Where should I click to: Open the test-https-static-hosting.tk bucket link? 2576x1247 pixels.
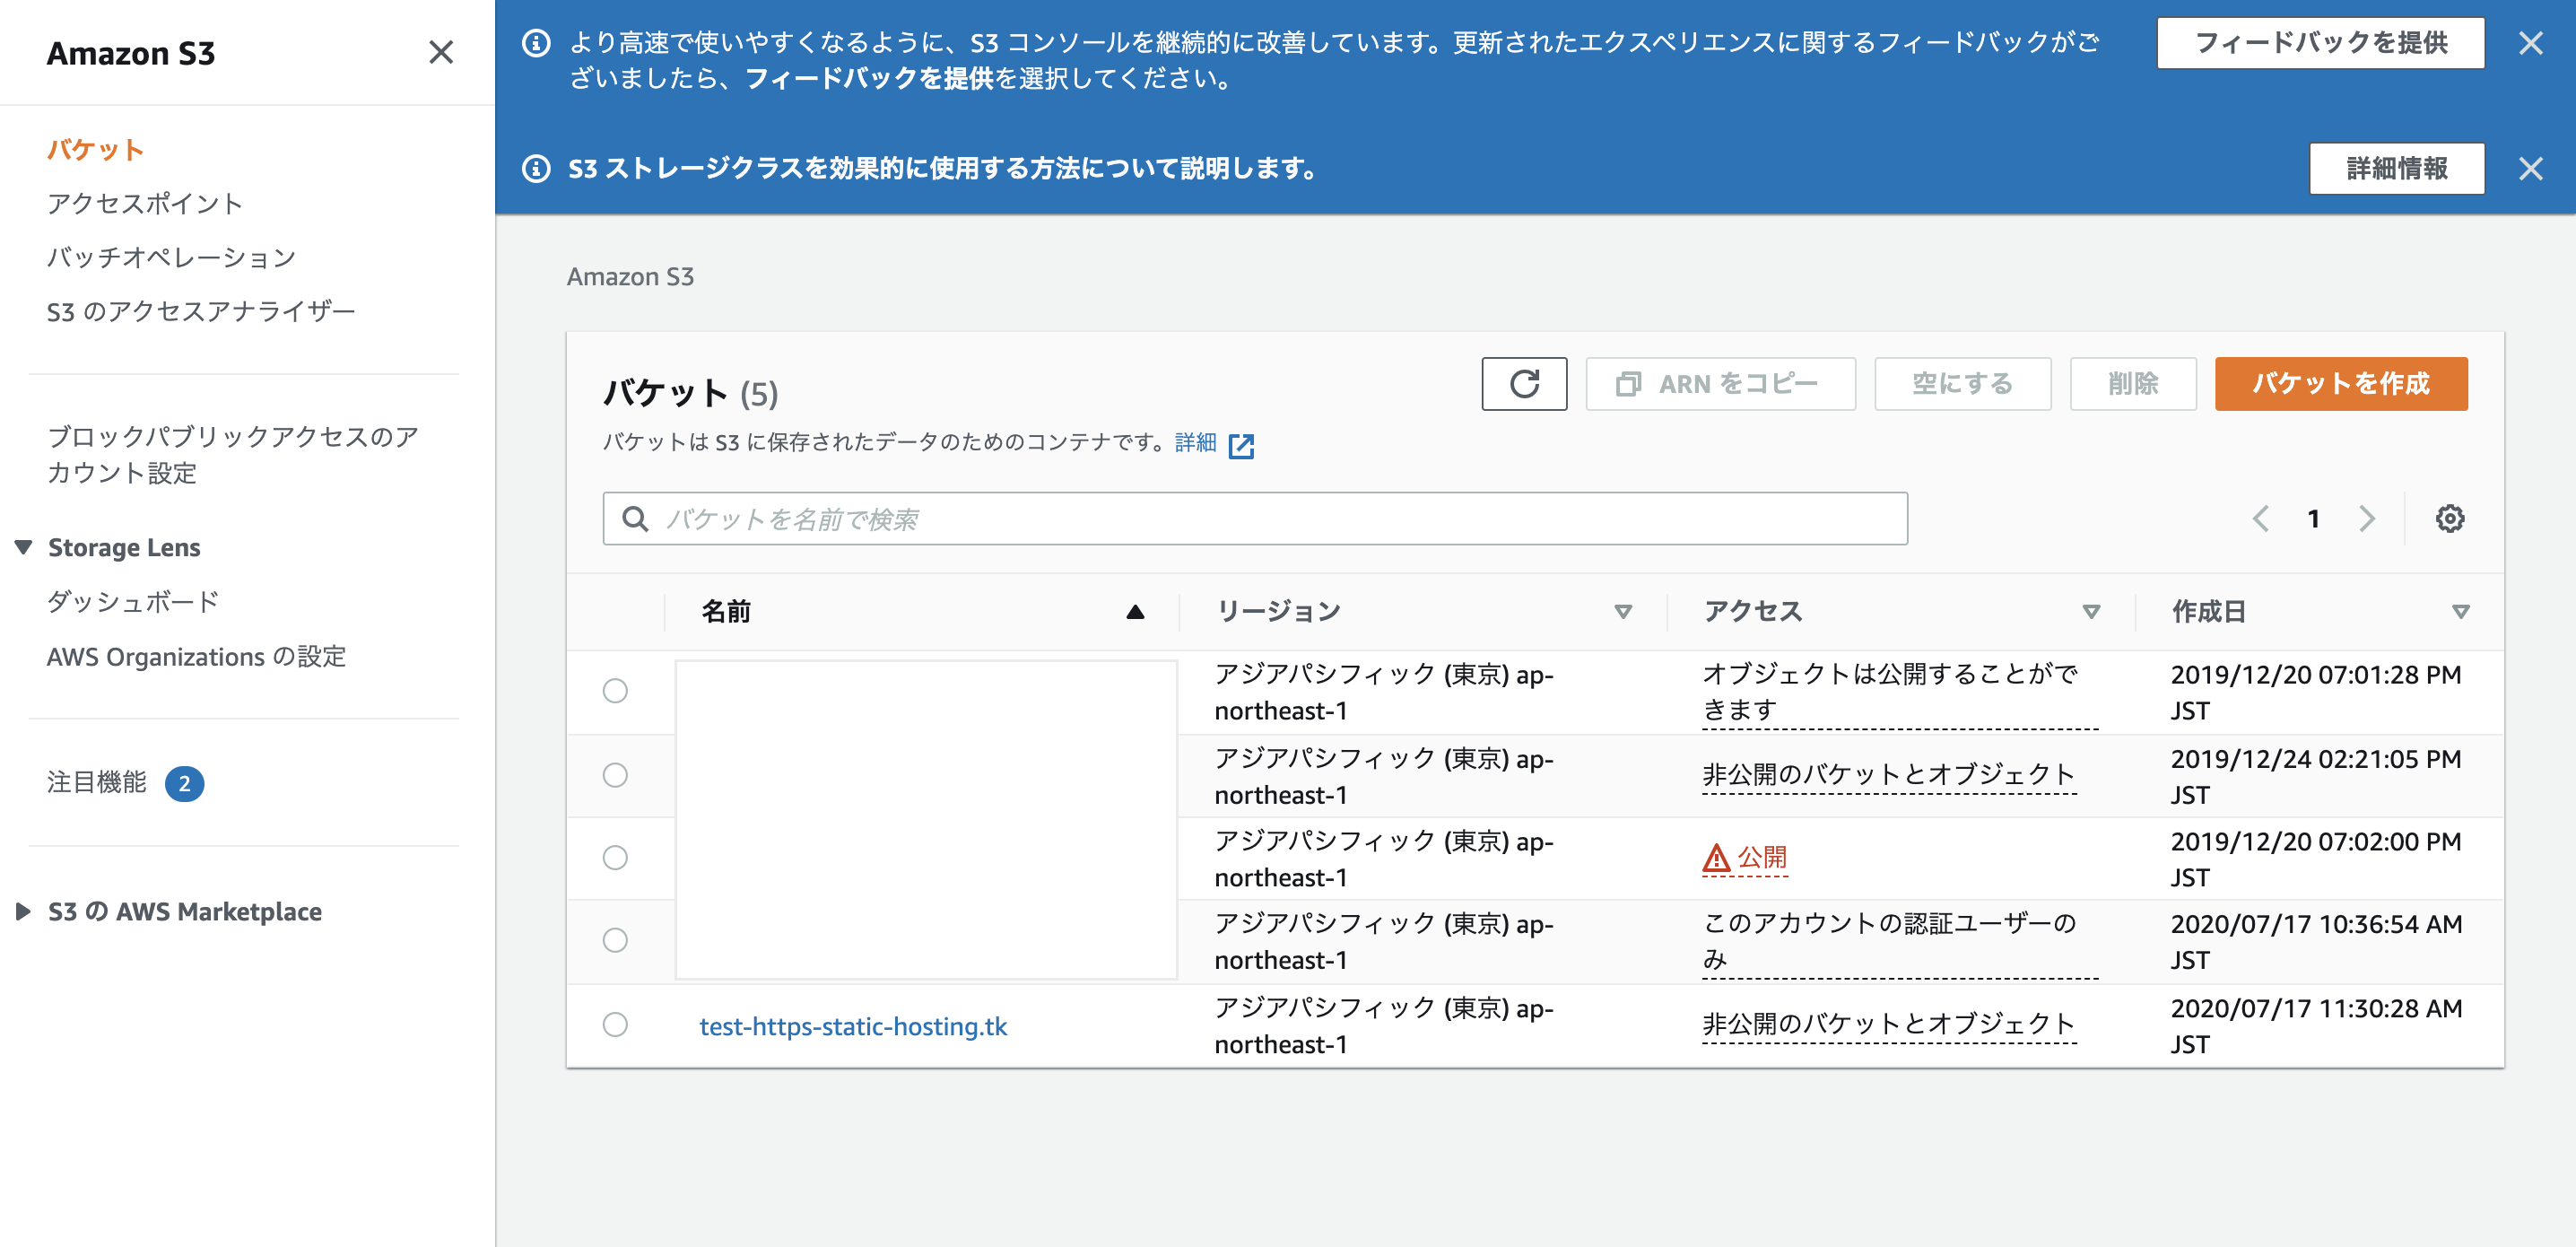pyautogui.click(x=853, y=1026)
